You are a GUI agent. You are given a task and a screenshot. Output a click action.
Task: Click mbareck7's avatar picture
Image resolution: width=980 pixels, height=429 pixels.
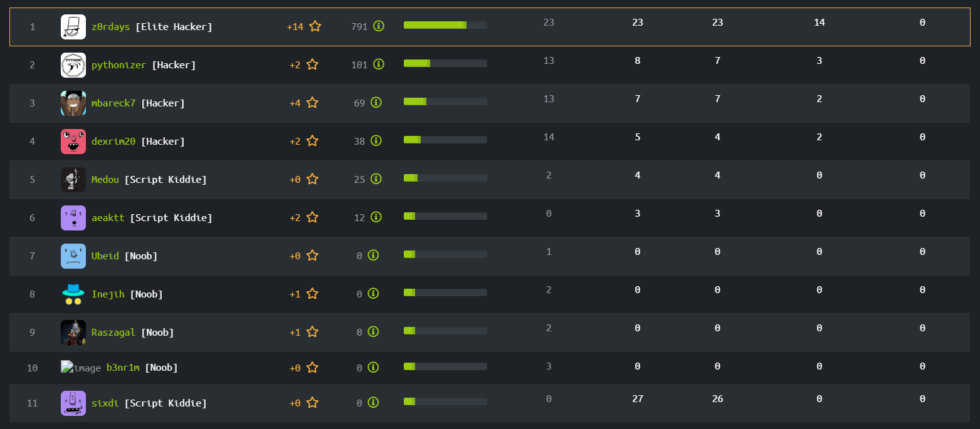coord(73,103)
